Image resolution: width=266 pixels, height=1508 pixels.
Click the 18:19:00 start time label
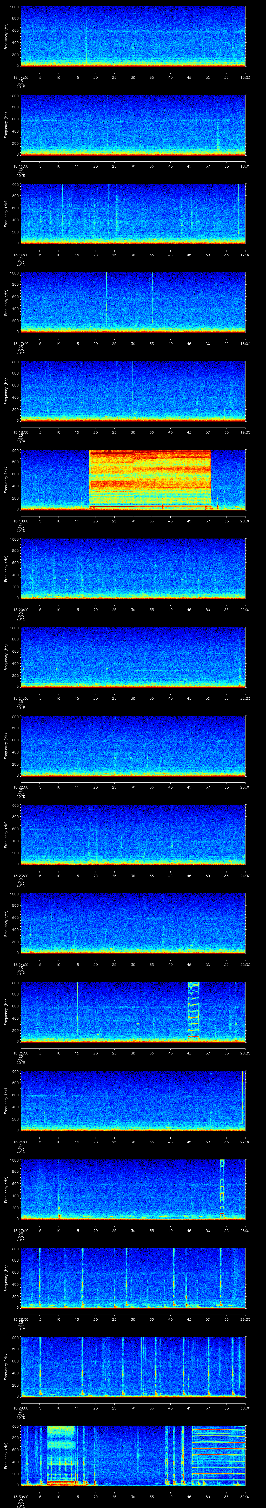point(21,521)
